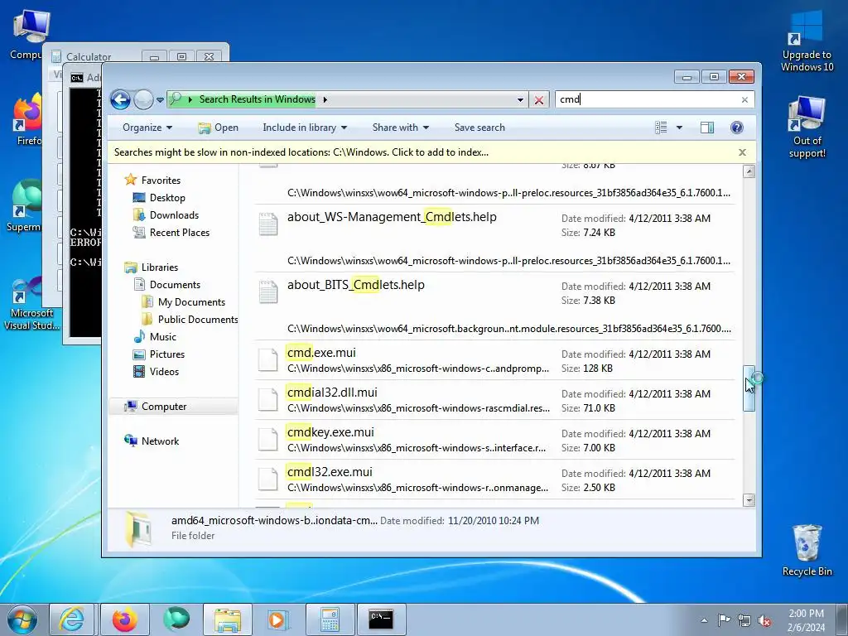Image resolution: width=848 pixels, height=636 pixels.
Task: Expand the arrow after Search Results in Windows
Action: coord(325,99)
